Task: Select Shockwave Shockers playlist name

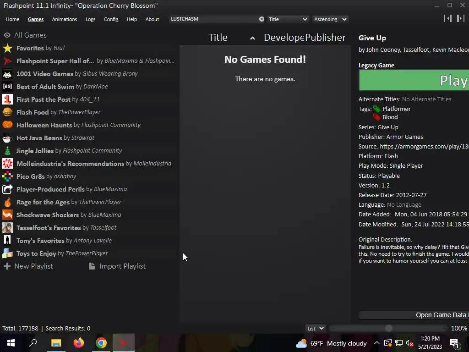Action: [48, 215]
